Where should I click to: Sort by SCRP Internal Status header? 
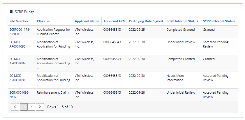[182, 21]
